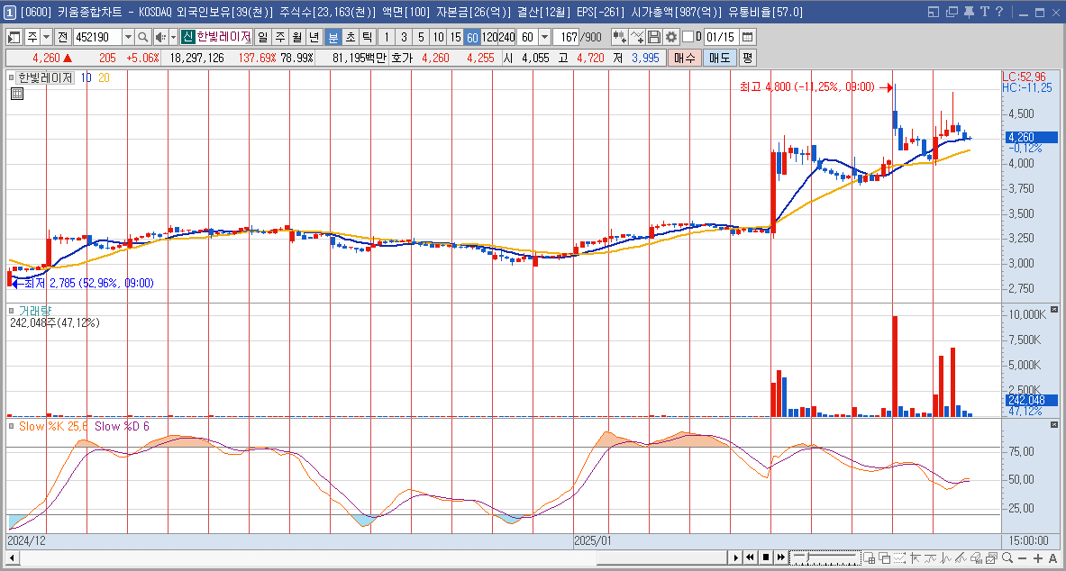Click the candle count field 167
This screenshot has height=571, width=1066.
point(567,37)
